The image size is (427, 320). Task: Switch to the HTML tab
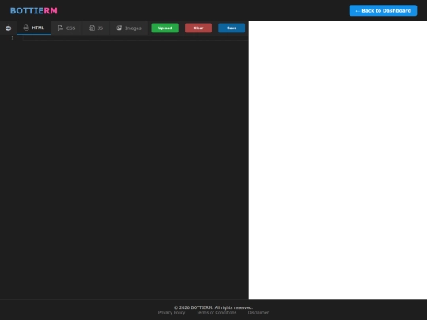pyautogui.click(x=34, y=28)
